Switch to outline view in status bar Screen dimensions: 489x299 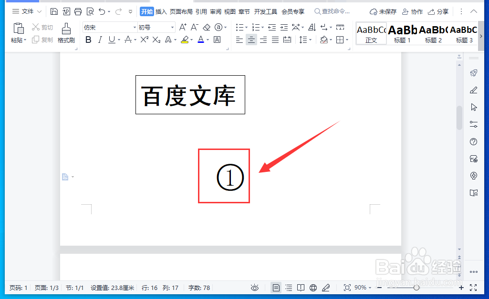click(289, 288)
